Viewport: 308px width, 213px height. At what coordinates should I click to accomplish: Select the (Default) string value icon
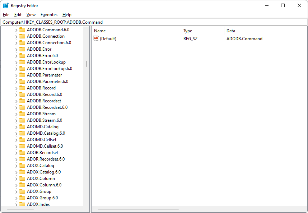tap(96, 38)
